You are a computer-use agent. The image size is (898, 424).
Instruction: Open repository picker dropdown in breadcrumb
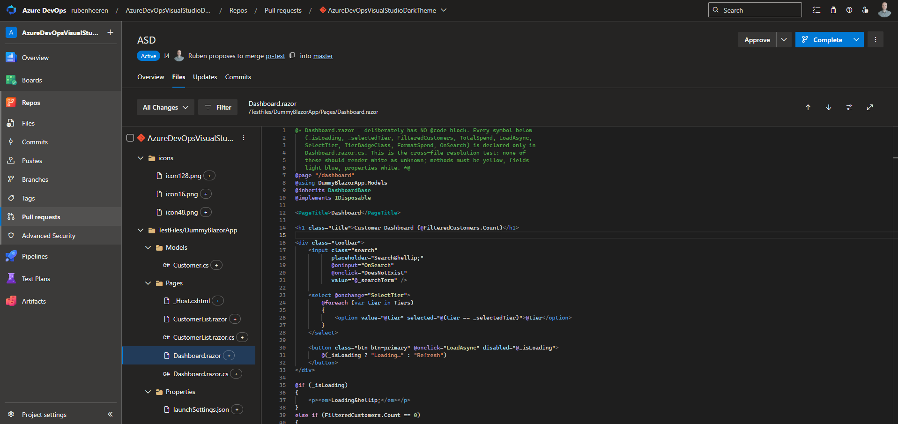444,10
